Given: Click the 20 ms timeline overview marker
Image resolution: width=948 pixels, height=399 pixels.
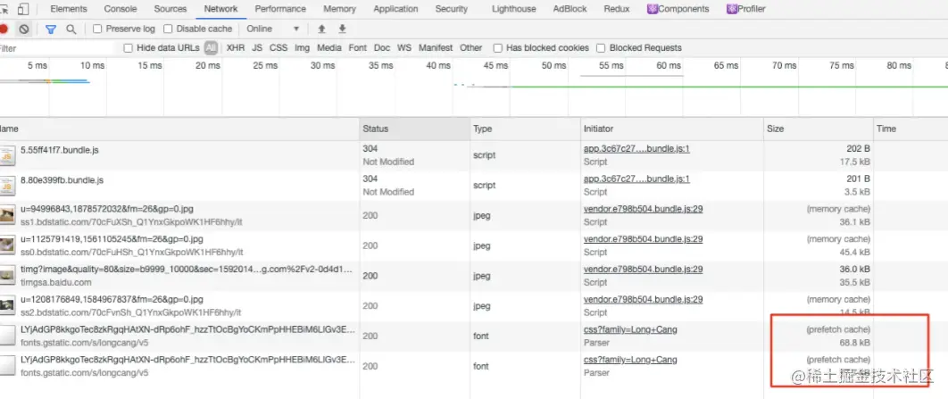Looking at the screenshot, I should tap(207, 65).
